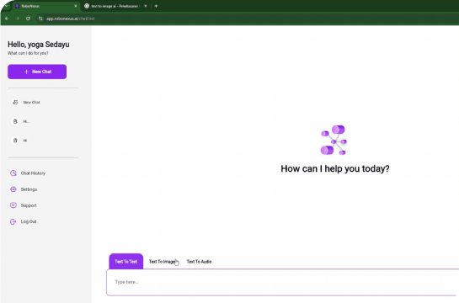The height and width of the screenshot is (303, 459).
Task: Click the RoboNexus tab favicon
Action: point(17,6)
